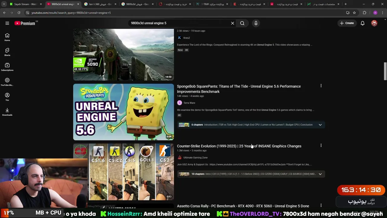Click the Create button
The width and height of the screenshot is (387, 218).
pyautogui.click(x=347, y=23)
